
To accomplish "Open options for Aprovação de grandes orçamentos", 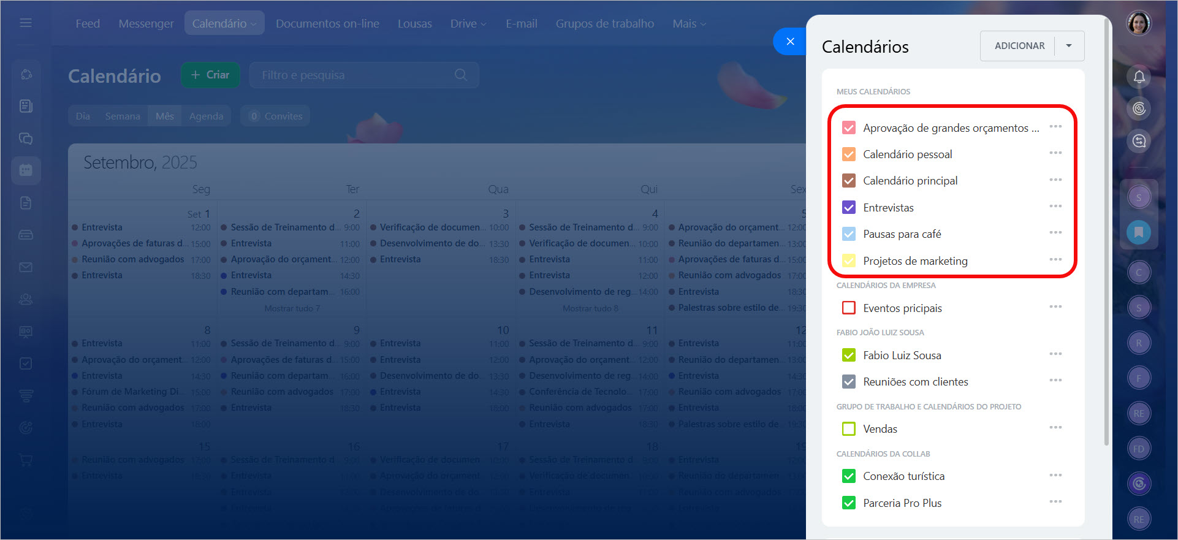I will [1055, 127].
